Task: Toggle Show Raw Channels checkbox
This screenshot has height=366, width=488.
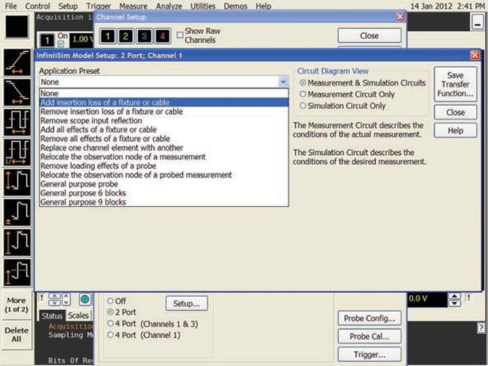Action: click(180, 35)
